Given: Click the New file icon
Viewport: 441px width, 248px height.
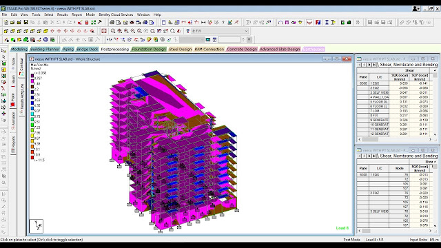Looking at the screenshot, I should [x=6, y=22].
